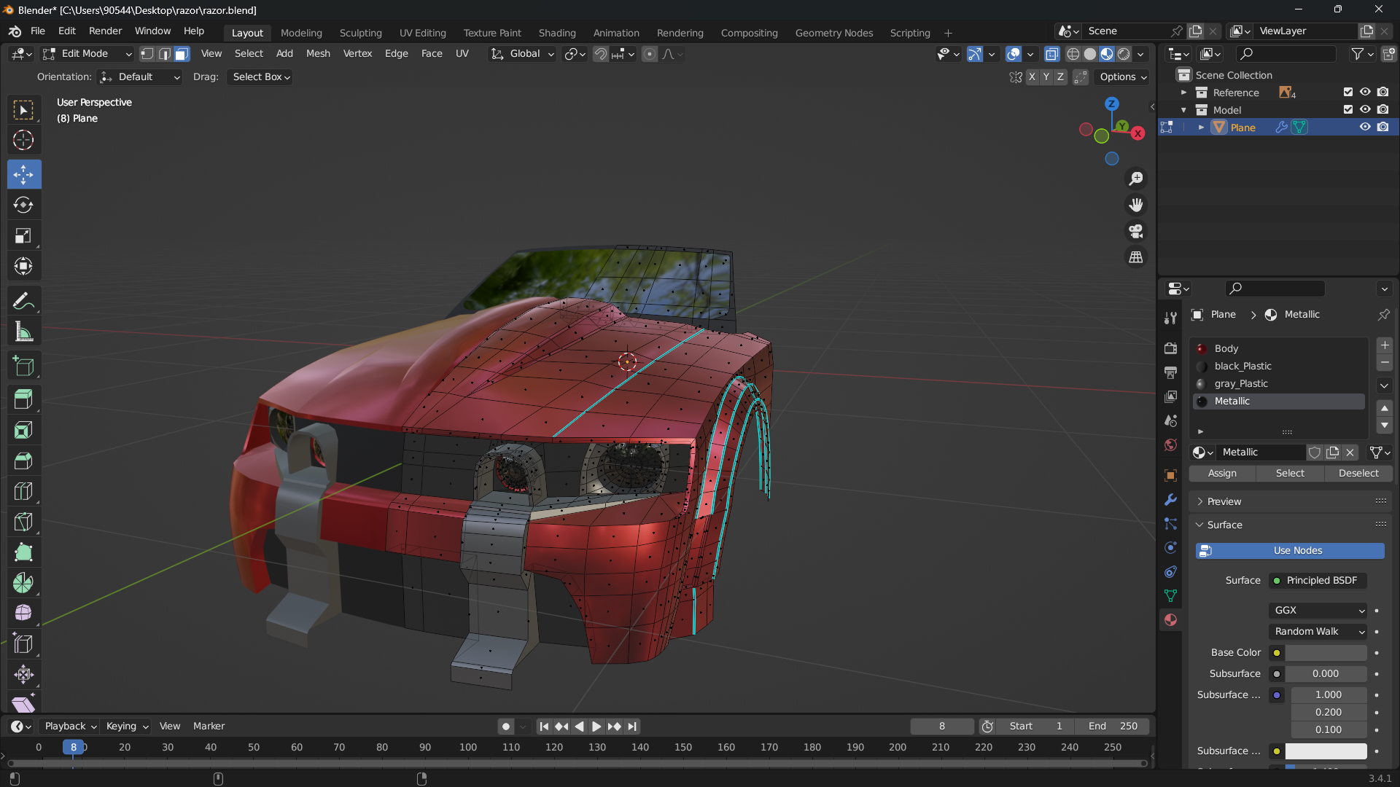This screenshot has width=1400, height=787.
Task: Click the Assign material button
Action: (x=1222, y=474)
